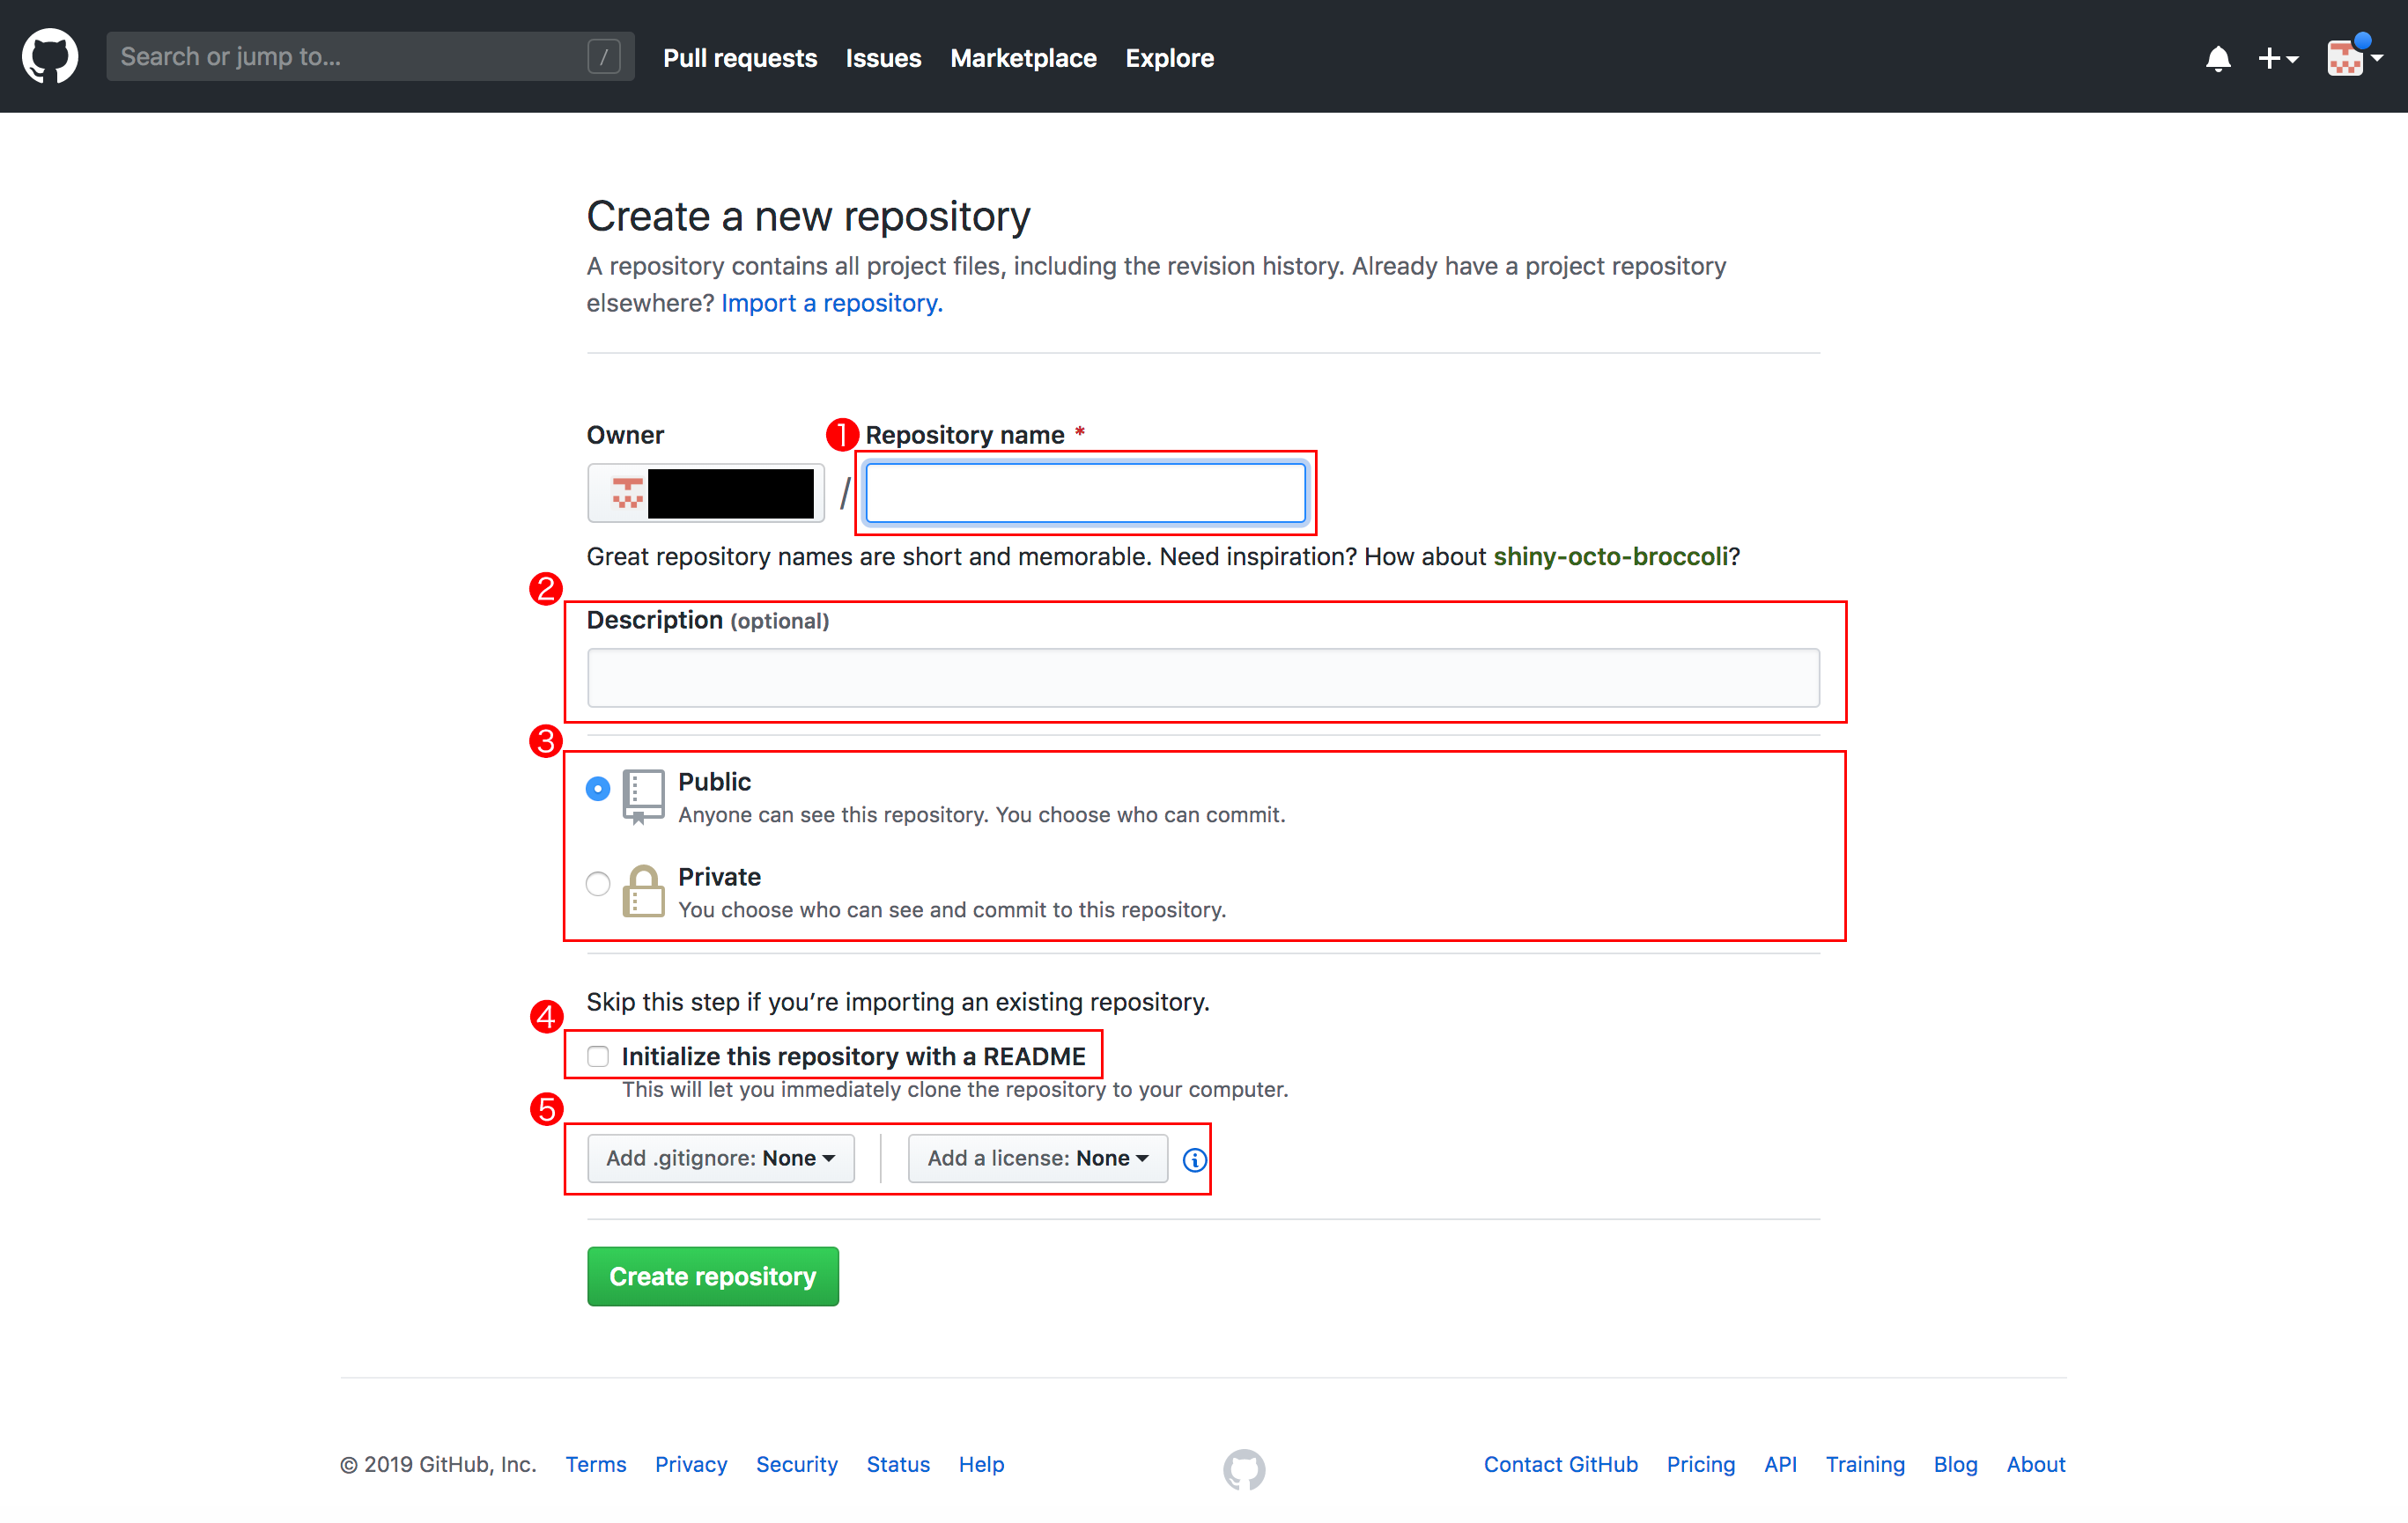Viewport: 2408px width, 1523px height.
Task: Expand the Add .gitignore dropdown
Action: click(x=720, y=1159)
